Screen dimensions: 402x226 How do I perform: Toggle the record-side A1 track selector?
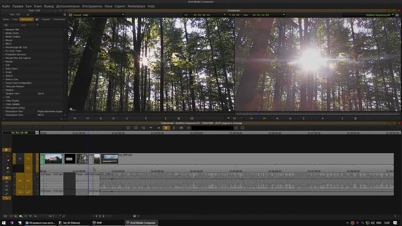point(28,181)
